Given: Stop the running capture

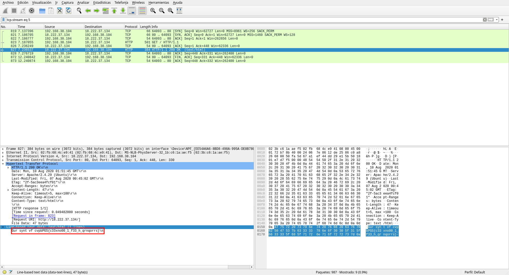Looking at the screenshot, I should [x=14, y=11].
